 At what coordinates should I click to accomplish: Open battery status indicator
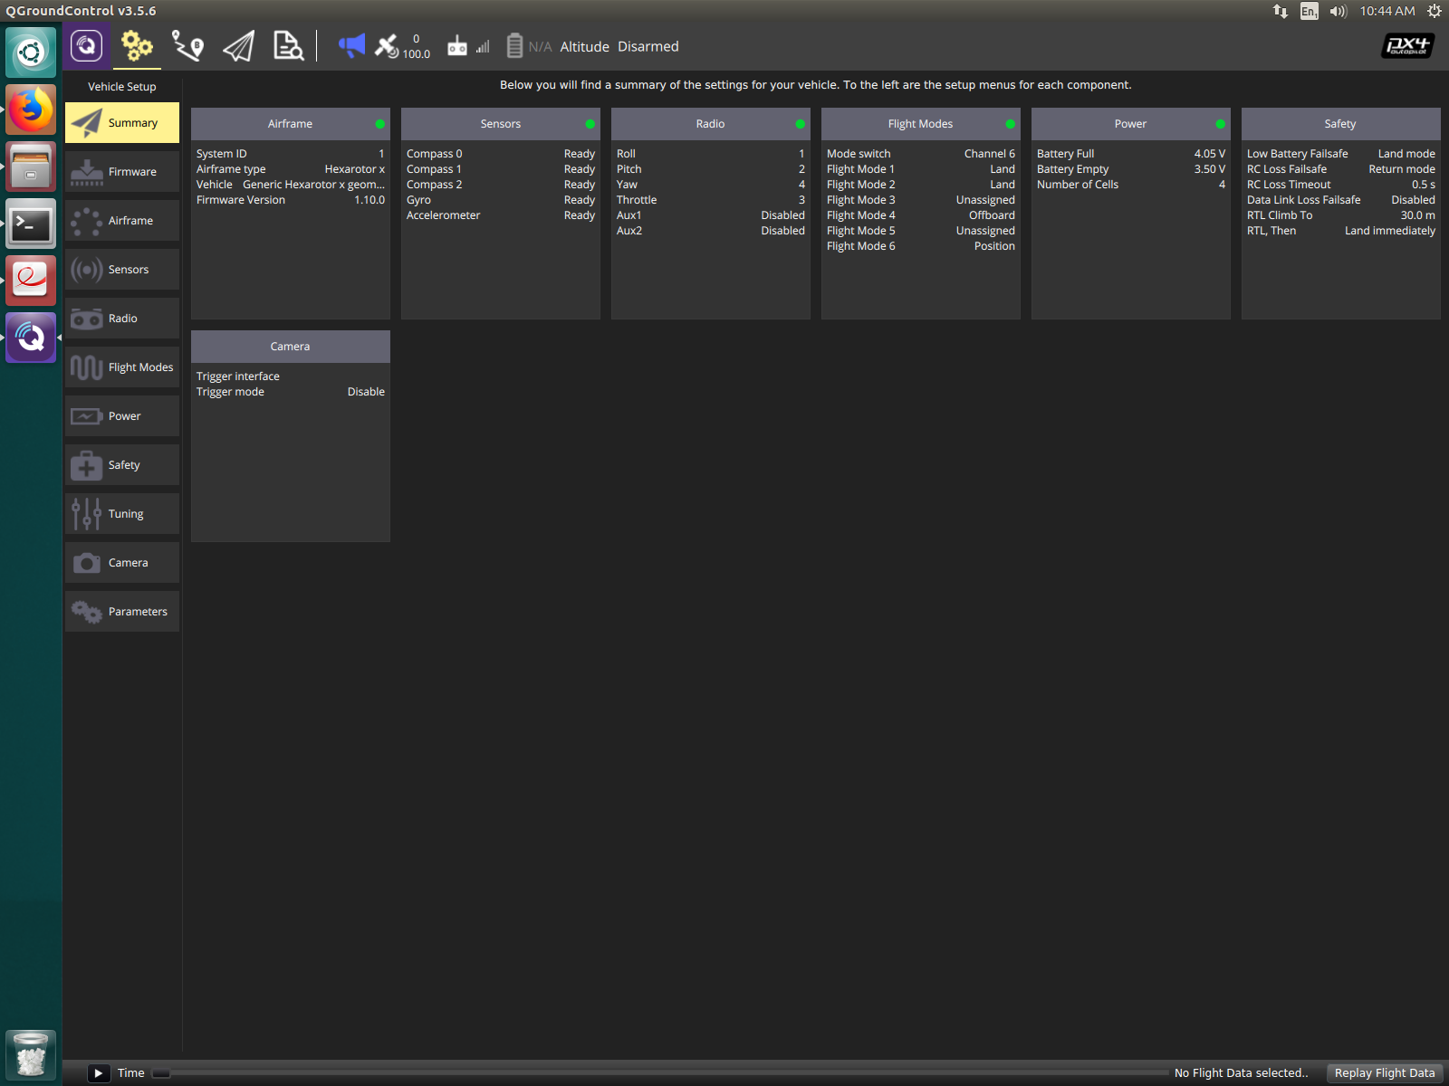pyautogui.click(x=529, y=46)
